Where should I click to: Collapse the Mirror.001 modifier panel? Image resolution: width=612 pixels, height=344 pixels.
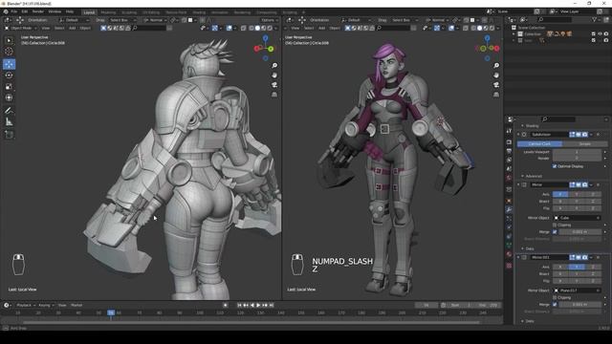click(x=518, y=257)
